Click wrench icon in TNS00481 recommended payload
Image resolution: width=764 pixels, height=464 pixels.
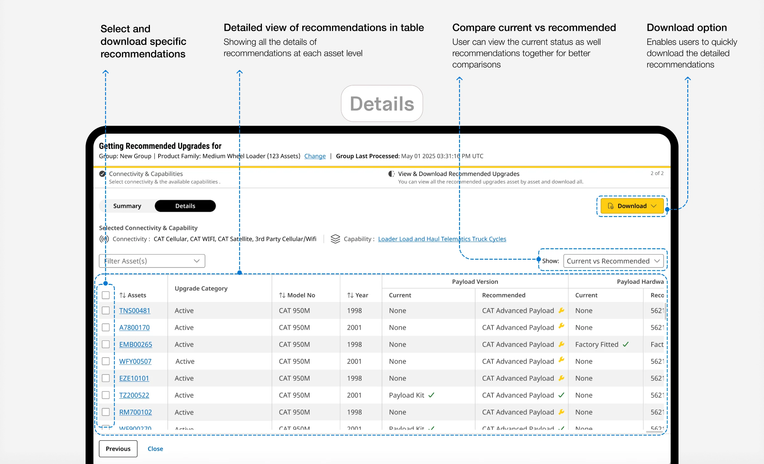(x=562, y=310)
